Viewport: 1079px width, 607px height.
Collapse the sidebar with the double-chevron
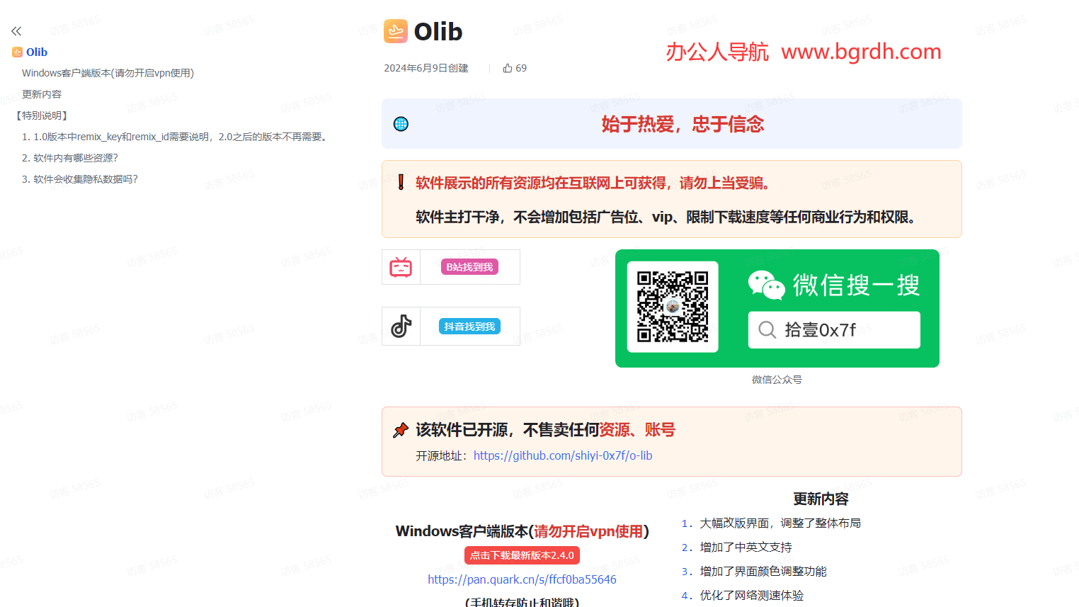point(16,30)
